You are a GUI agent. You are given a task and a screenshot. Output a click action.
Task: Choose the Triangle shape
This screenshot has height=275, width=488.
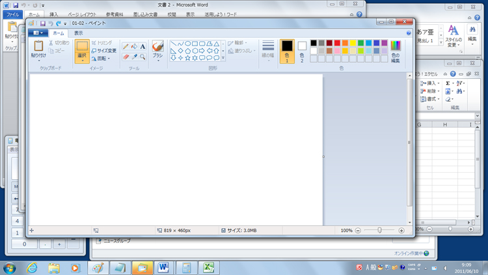(216, 44)
